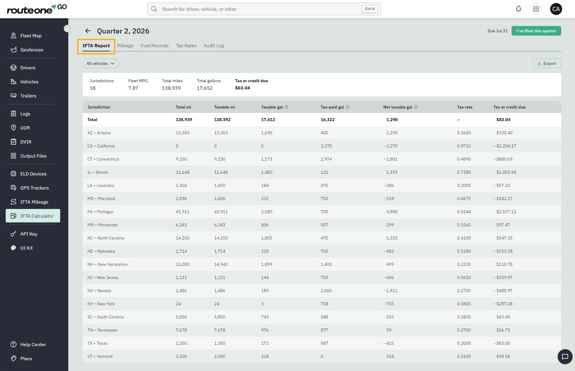The image size is (575, 371).
Task: Open the notifications bell
Action: tap(518, 9)
